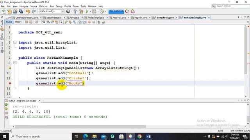Open Google Chrome from taskbar
The height and width of the screenshot is (140, 250).
[x=139, y=136]
